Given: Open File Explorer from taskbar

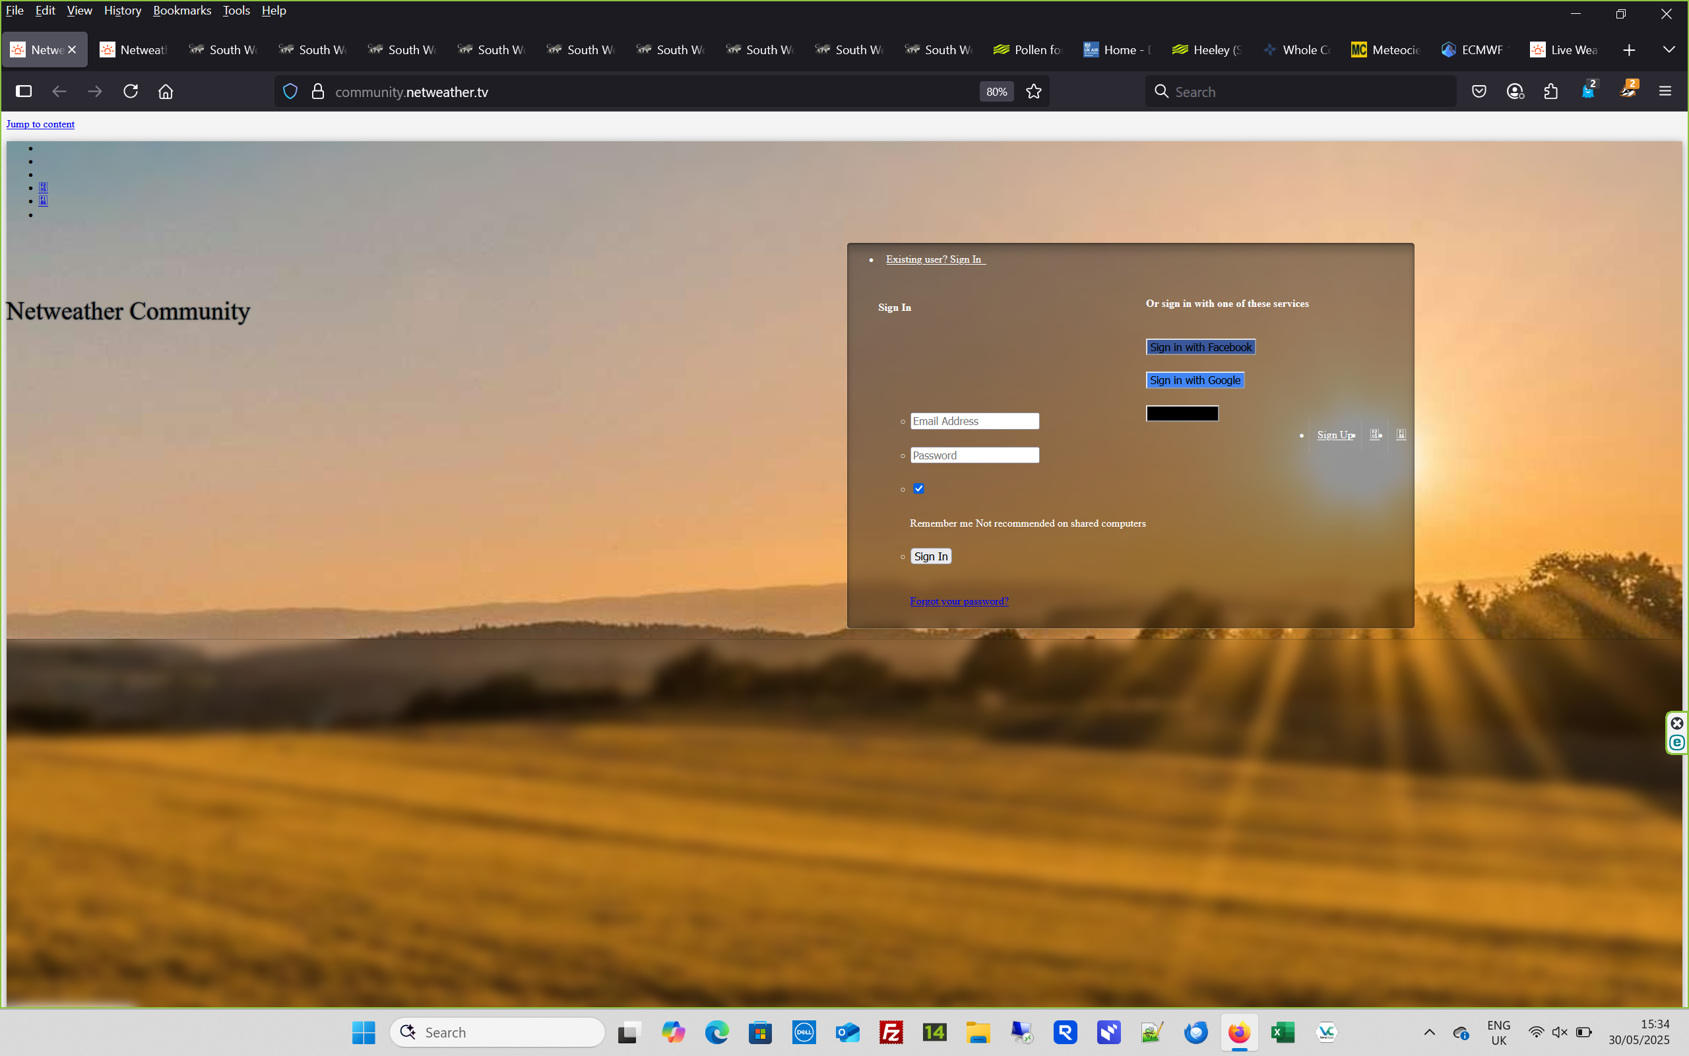Looking at the screenshot, I should (978, 1032).
